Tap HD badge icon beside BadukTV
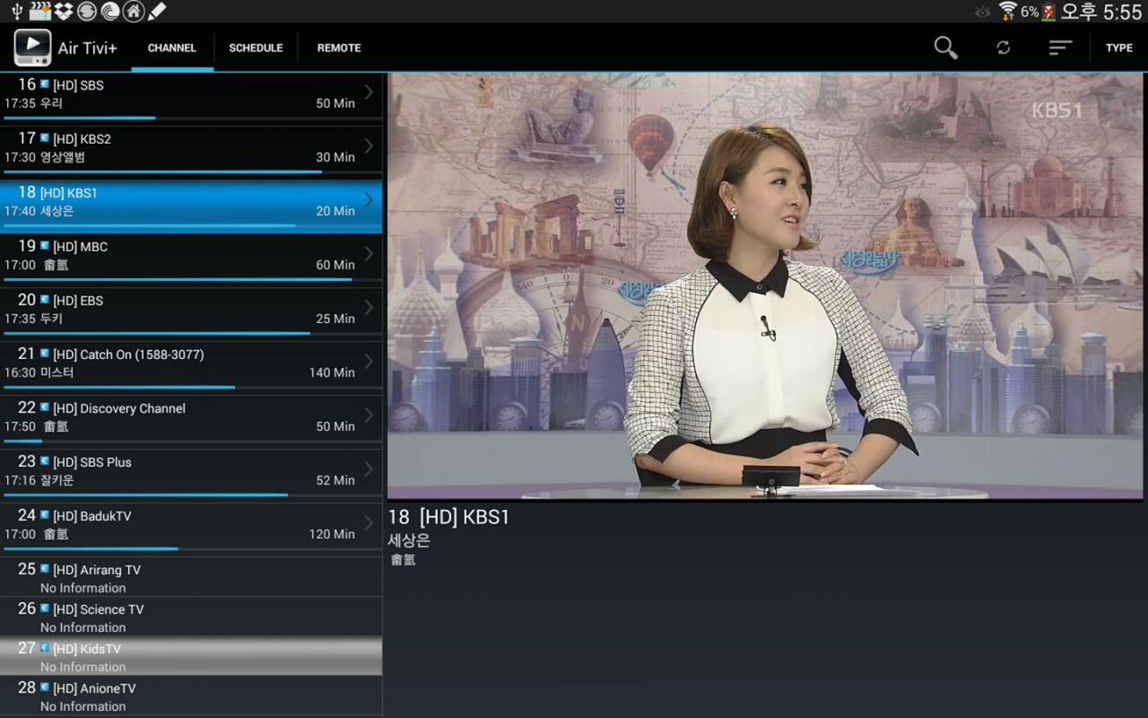This screenshot has height=718, width=1148. point(45,514)
